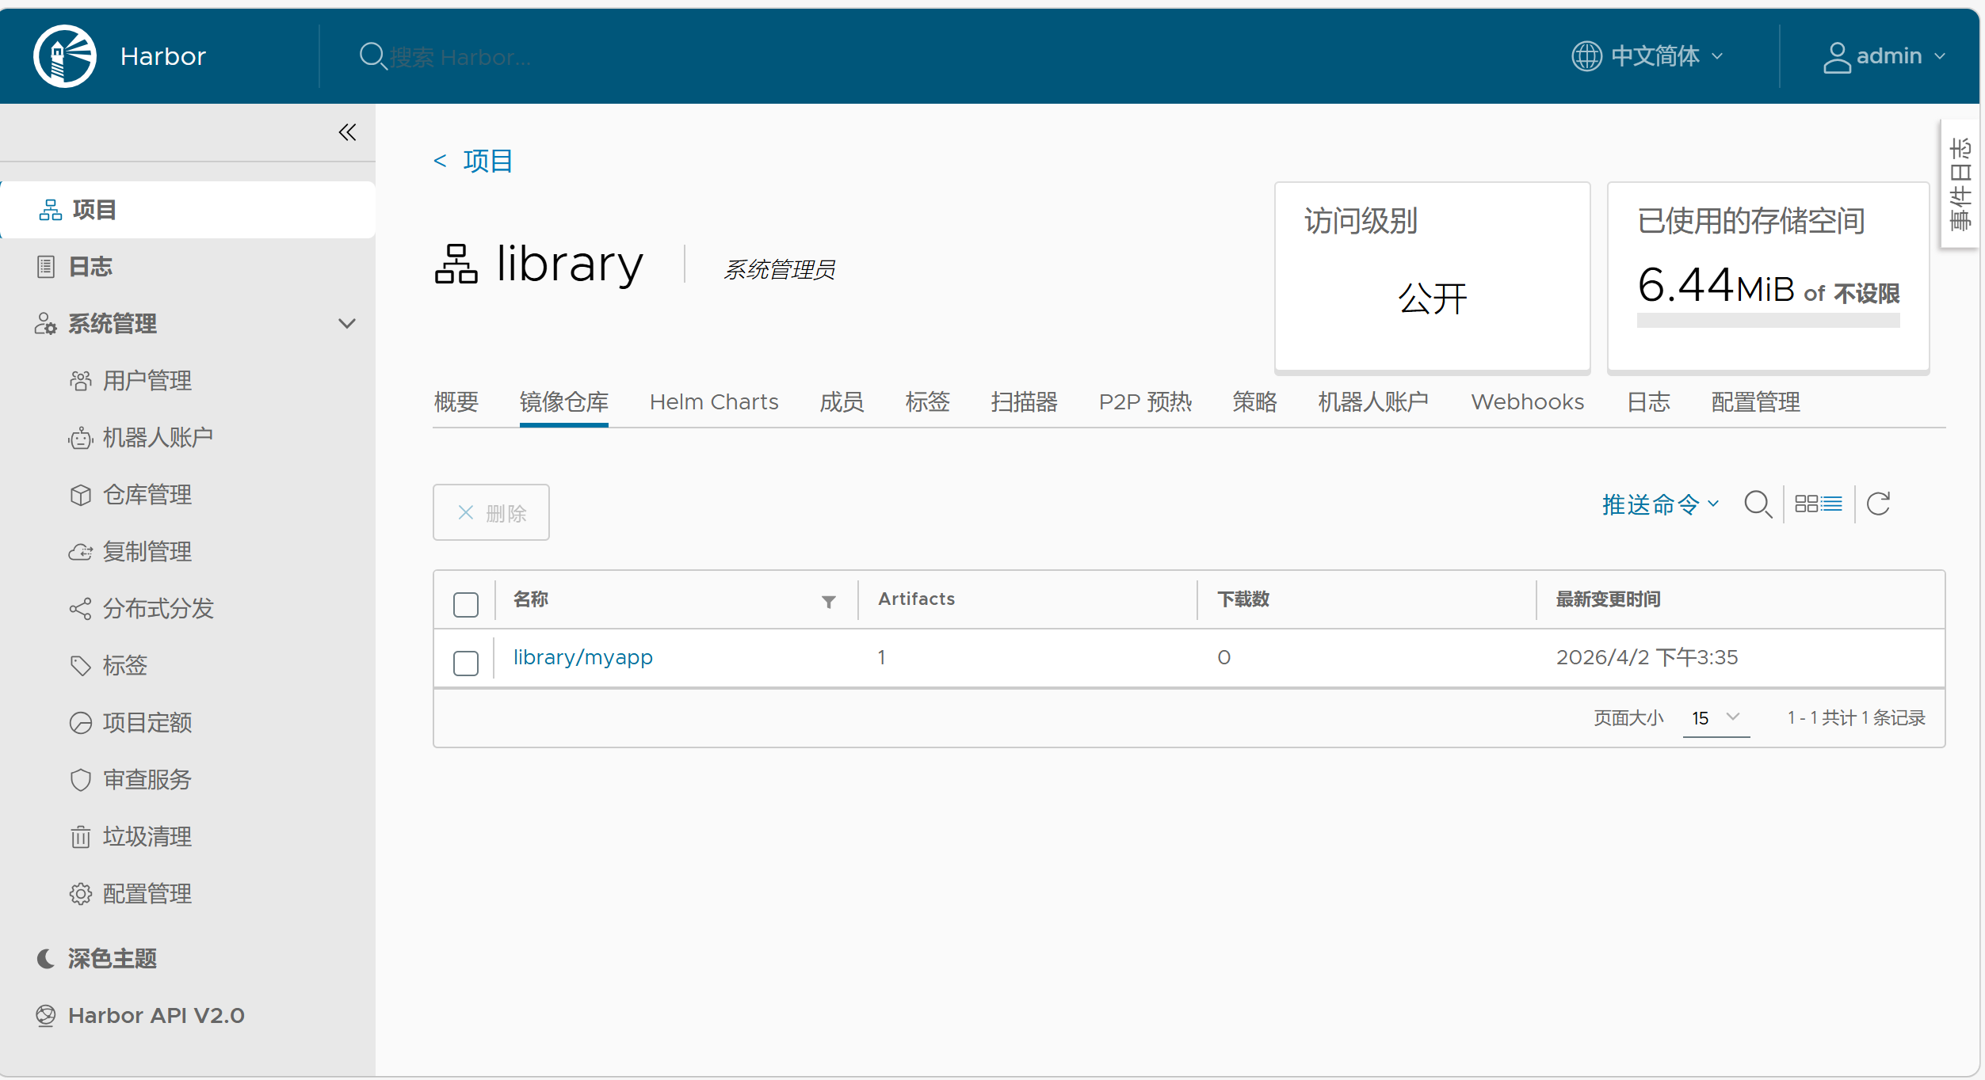The height and width of the screenshot is (1080, 1985).
Task: Open Interrogation Services (审查服务) in sidebar
Action: click(147, 780)
